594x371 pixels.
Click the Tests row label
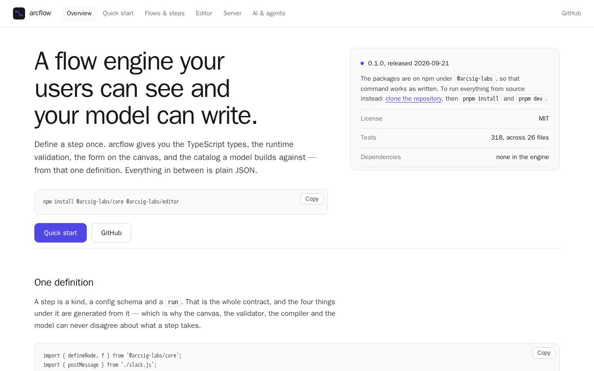point(368,138)
